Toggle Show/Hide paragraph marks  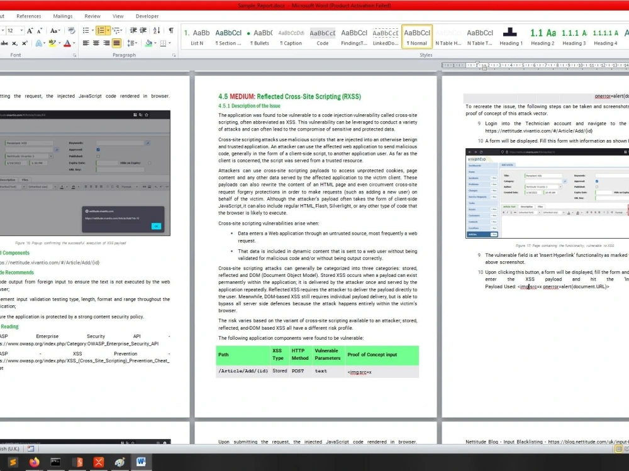point(171,30)
